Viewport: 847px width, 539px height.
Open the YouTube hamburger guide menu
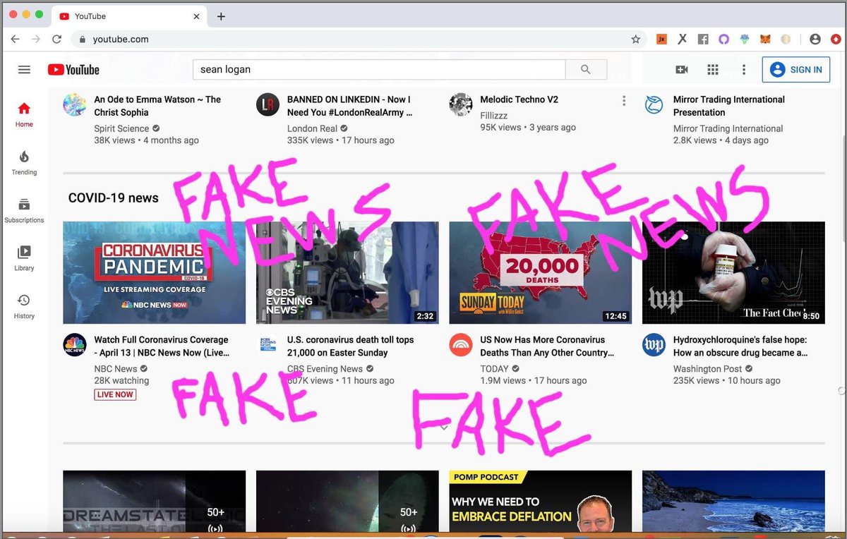coord(24,70)
